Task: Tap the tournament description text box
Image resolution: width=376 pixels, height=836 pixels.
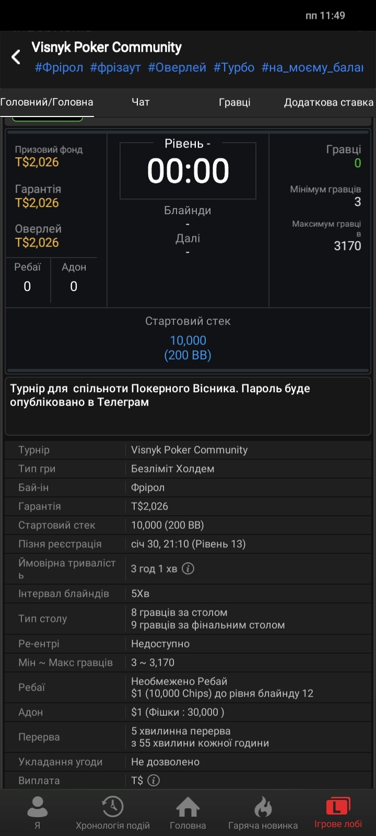Action: [188, 406]
